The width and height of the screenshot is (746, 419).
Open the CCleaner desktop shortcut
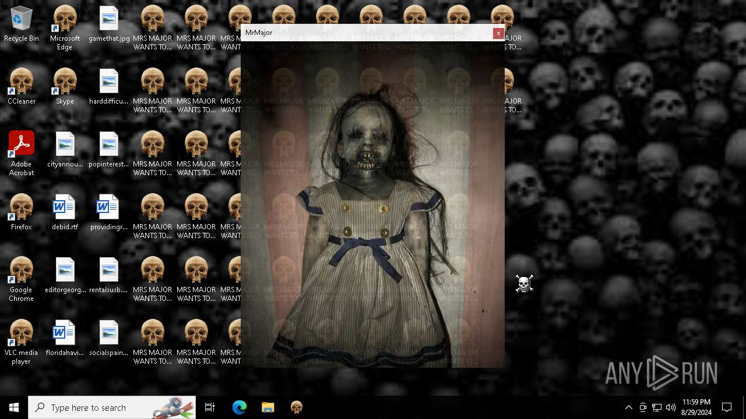(22, 87)
